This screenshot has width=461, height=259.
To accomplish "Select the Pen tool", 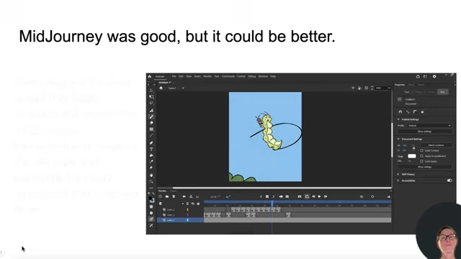I will click(x=151, y=143).
